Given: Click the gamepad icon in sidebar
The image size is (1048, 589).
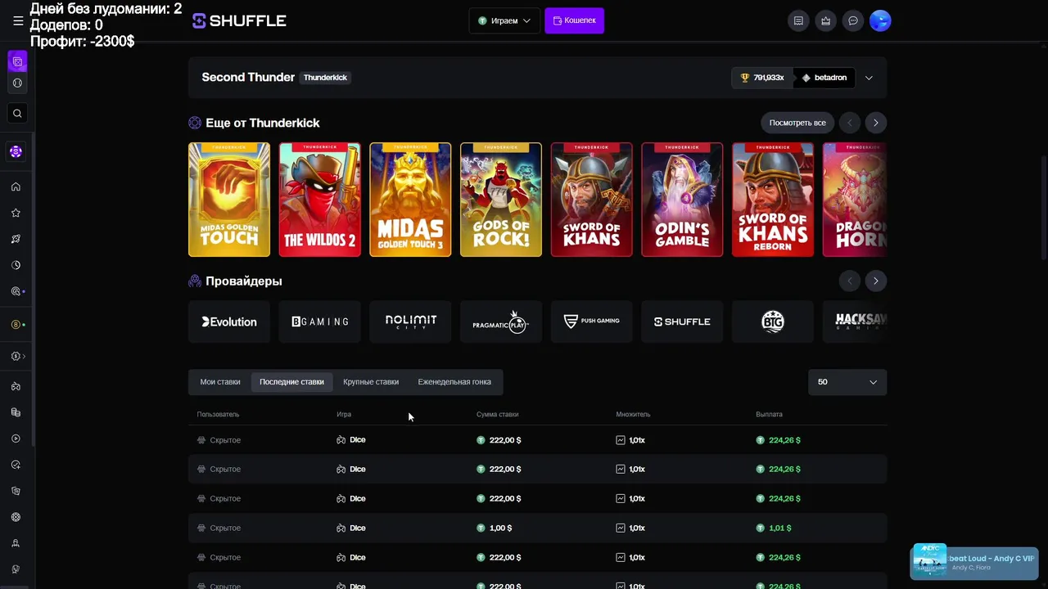Looking at the screenshot, I should click(16, 386).
